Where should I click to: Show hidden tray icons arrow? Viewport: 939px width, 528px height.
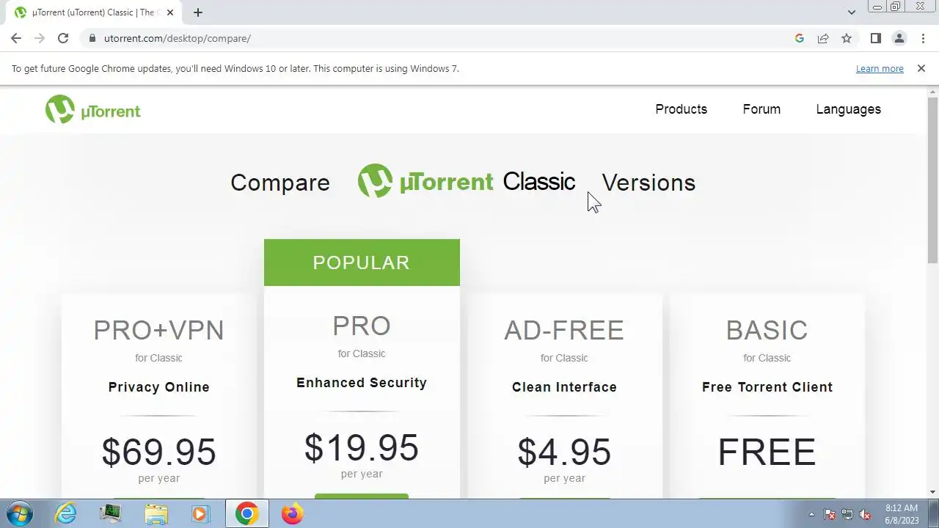[x=811, y=514]
